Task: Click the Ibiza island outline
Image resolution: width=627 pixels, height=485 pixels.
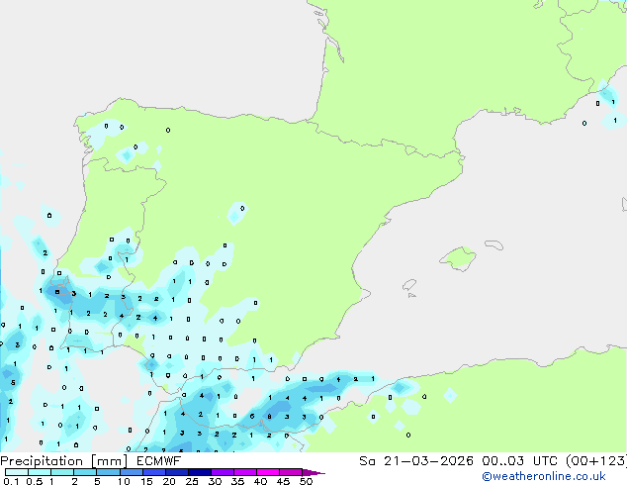Action: coord(409,285)
